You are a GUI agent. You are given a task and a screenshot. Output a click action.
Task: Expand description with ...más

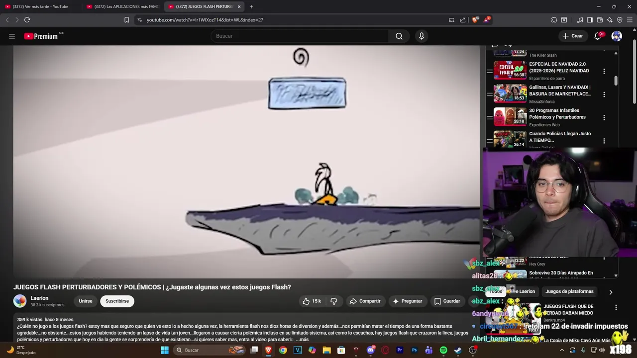tap(302, 340)
